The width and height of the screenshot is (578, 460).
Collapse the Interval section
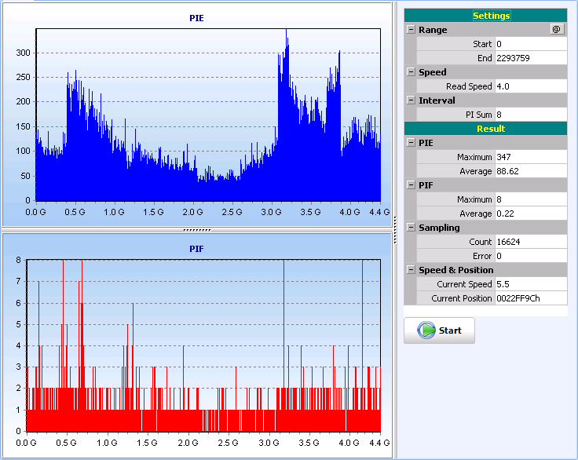tap(411, 100)
